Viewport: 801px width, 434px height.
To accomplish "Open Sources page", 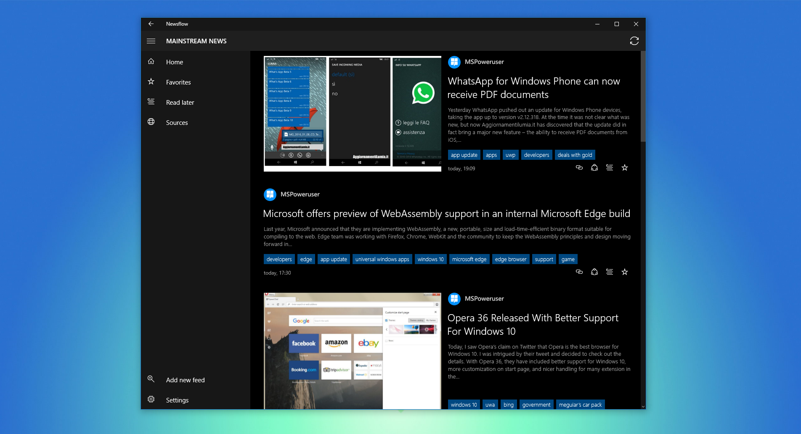I will [196, 122].
